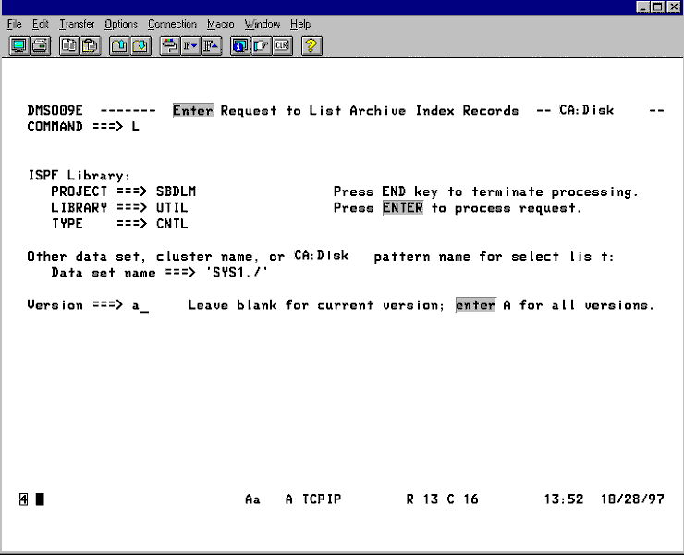Click the session information icon
Screen dimensions: 684x555
pyautogui.click(x=240, y=46)
